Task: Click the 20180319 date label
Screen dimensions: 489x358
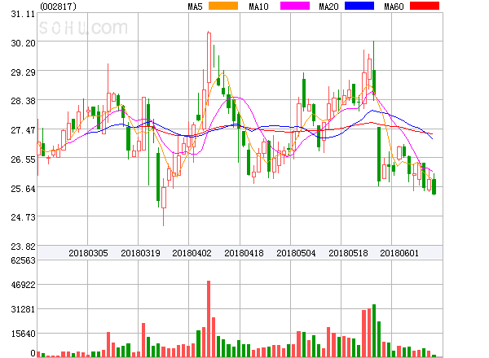Action: click(140, 253)
